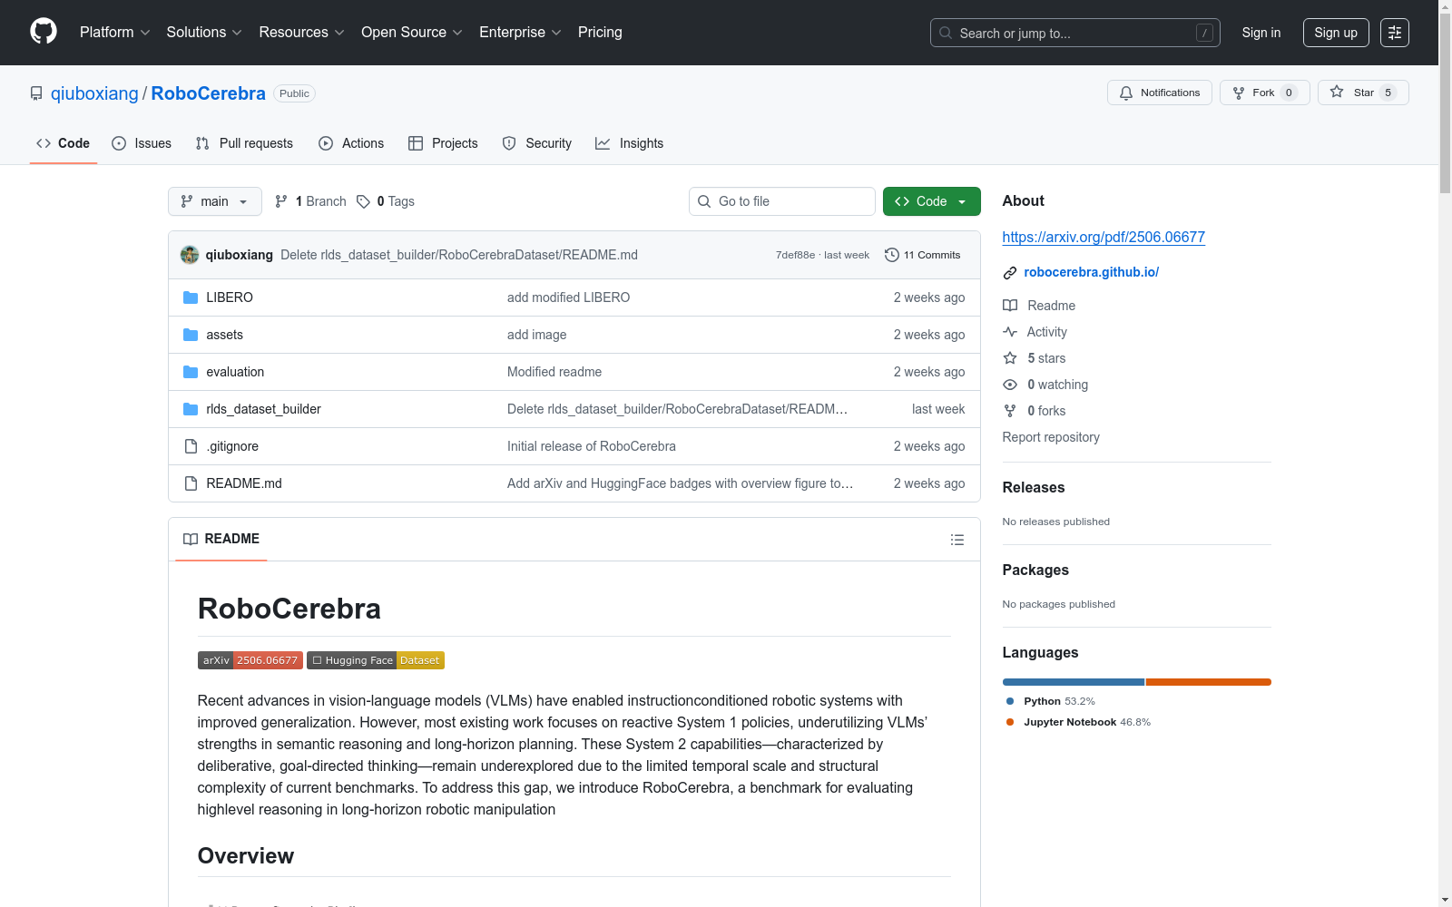The height and width of the screenshot is (907, 1452).
Task: Open the README outline list icon
Action: pos(957,540)
